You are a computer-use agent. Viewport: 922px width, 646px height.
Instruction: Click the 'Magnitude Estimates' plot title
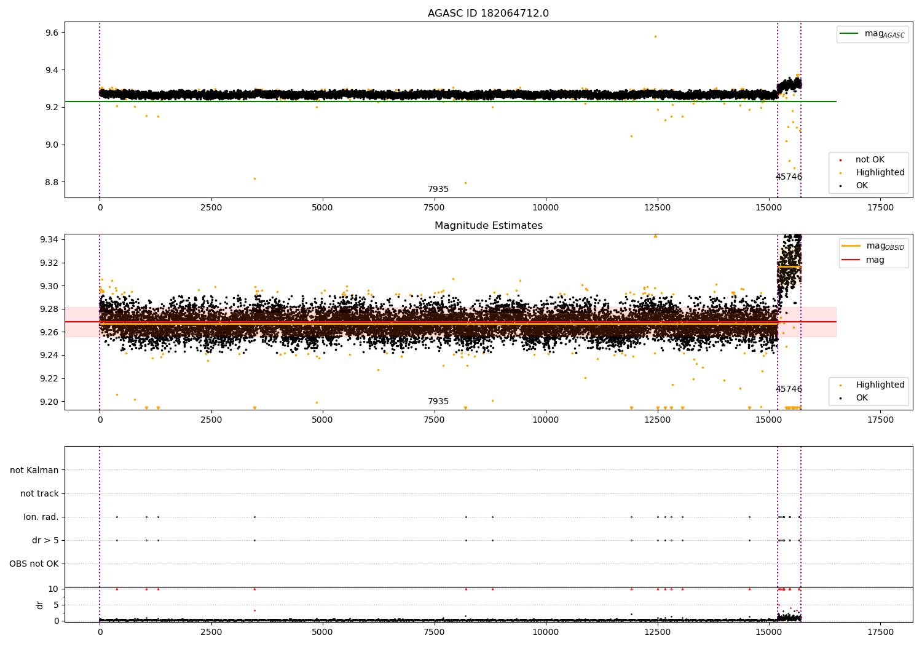tap(488, 226)
